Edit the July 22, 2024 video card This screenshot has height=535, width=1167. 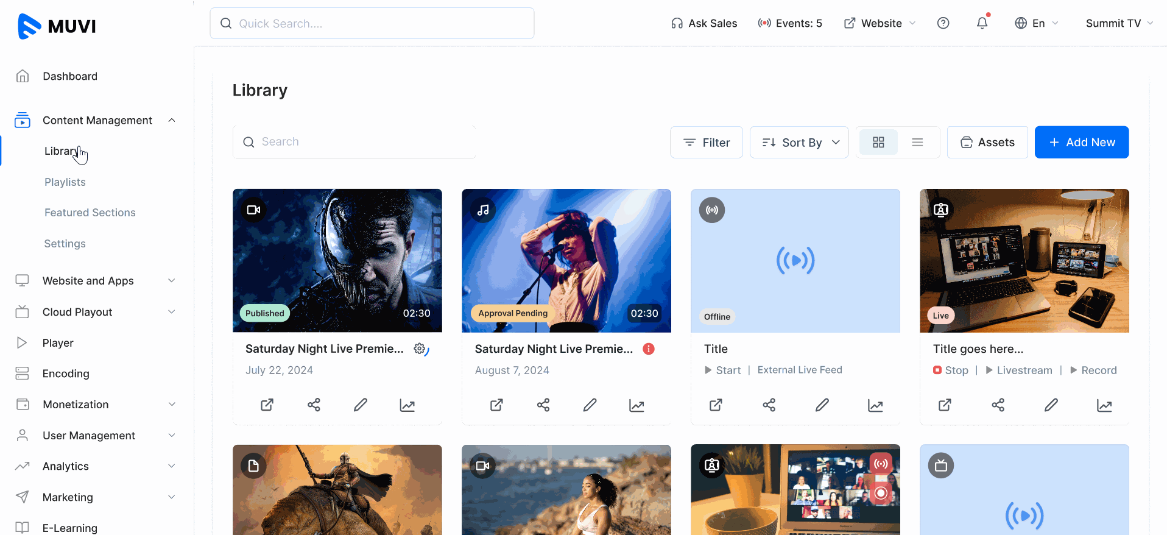(x=361, y=405)
